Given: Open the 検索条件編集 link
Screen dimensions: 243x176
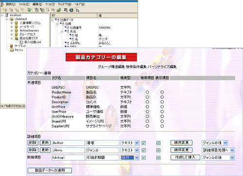Looking at the screenshot, I should coord(136,67).
